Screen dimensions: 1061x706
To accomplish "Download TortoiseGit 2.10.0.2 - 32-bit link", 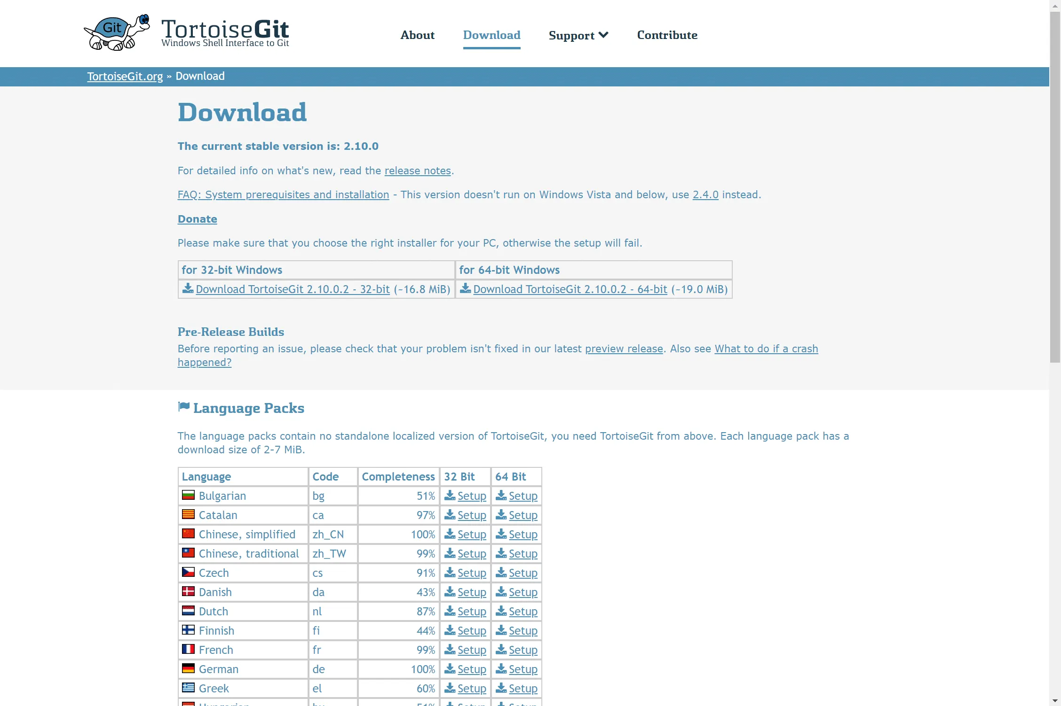I will (293, 289).
